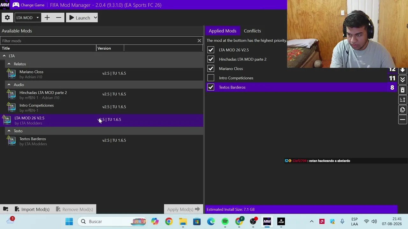The image size is (408, 229).
Task: Click the minus icon in applied mods sidebar
Action: tap(403, 120)
